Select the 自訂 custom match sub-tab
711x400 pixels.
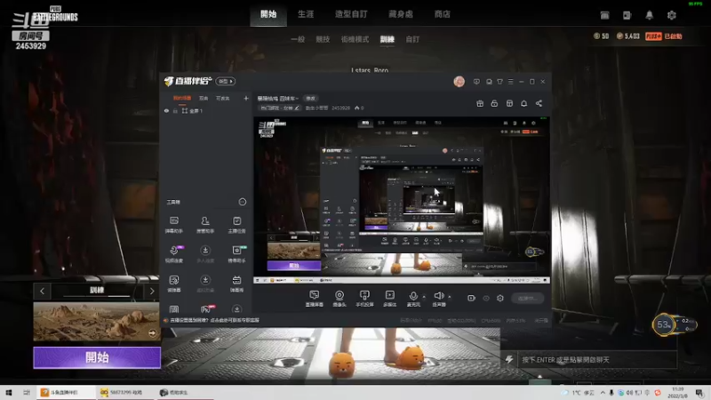click(x=412, y=39)
